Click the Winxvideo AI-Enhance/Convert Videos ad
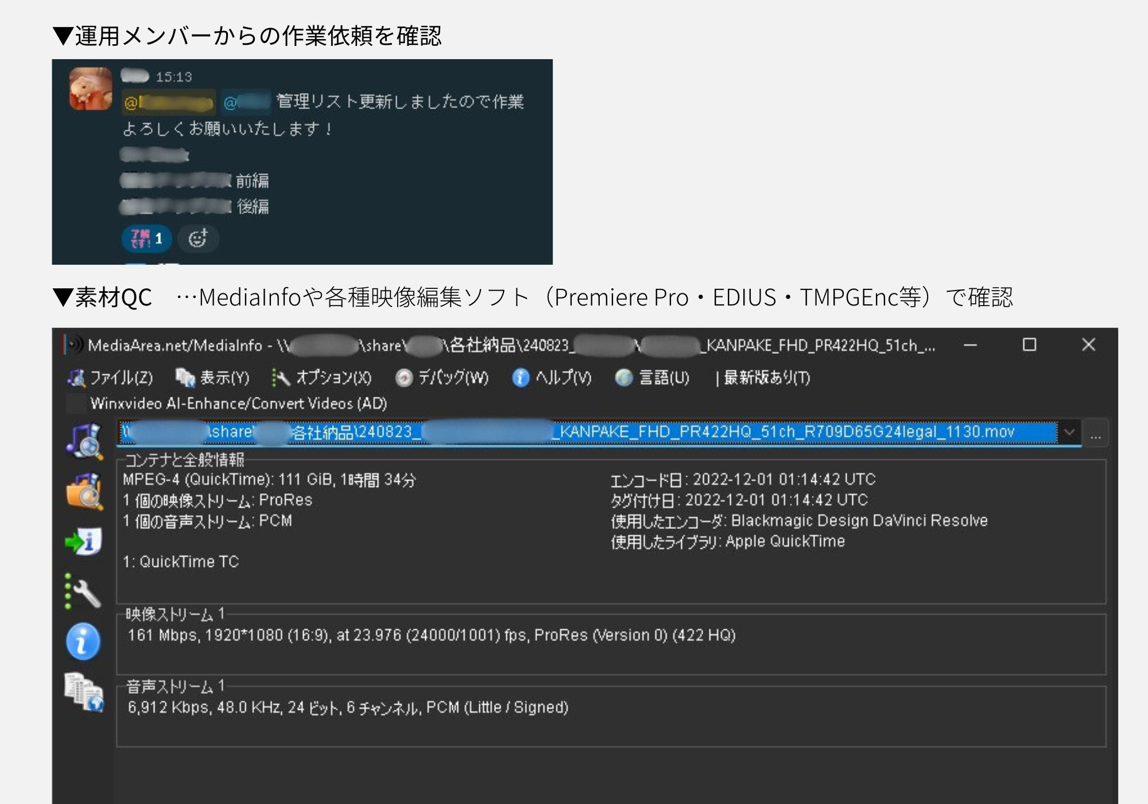The height and width of the screenshot is (804, 1148). pos(227,403)
